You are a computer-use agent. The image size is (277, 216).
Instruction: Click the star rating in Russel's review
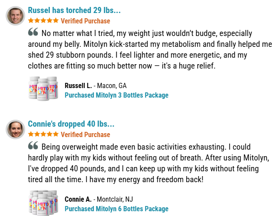pos(43,21)
